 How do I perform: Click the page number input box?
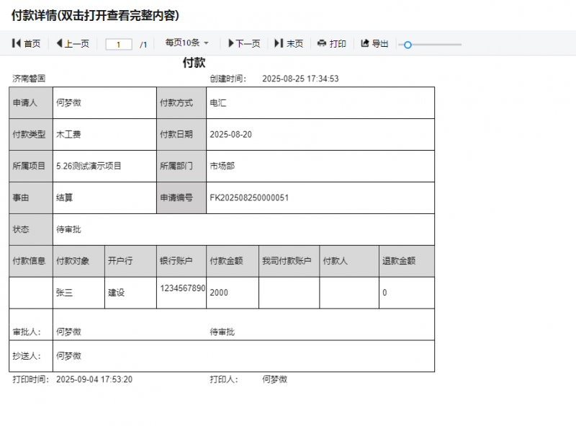[x=119, y=43]
